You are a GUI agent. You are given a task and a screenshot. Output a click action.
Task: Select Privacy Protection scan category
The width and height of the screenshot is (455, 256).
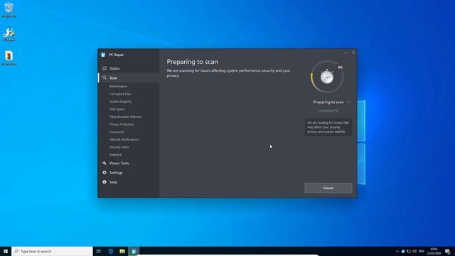(x=122, y=124)
